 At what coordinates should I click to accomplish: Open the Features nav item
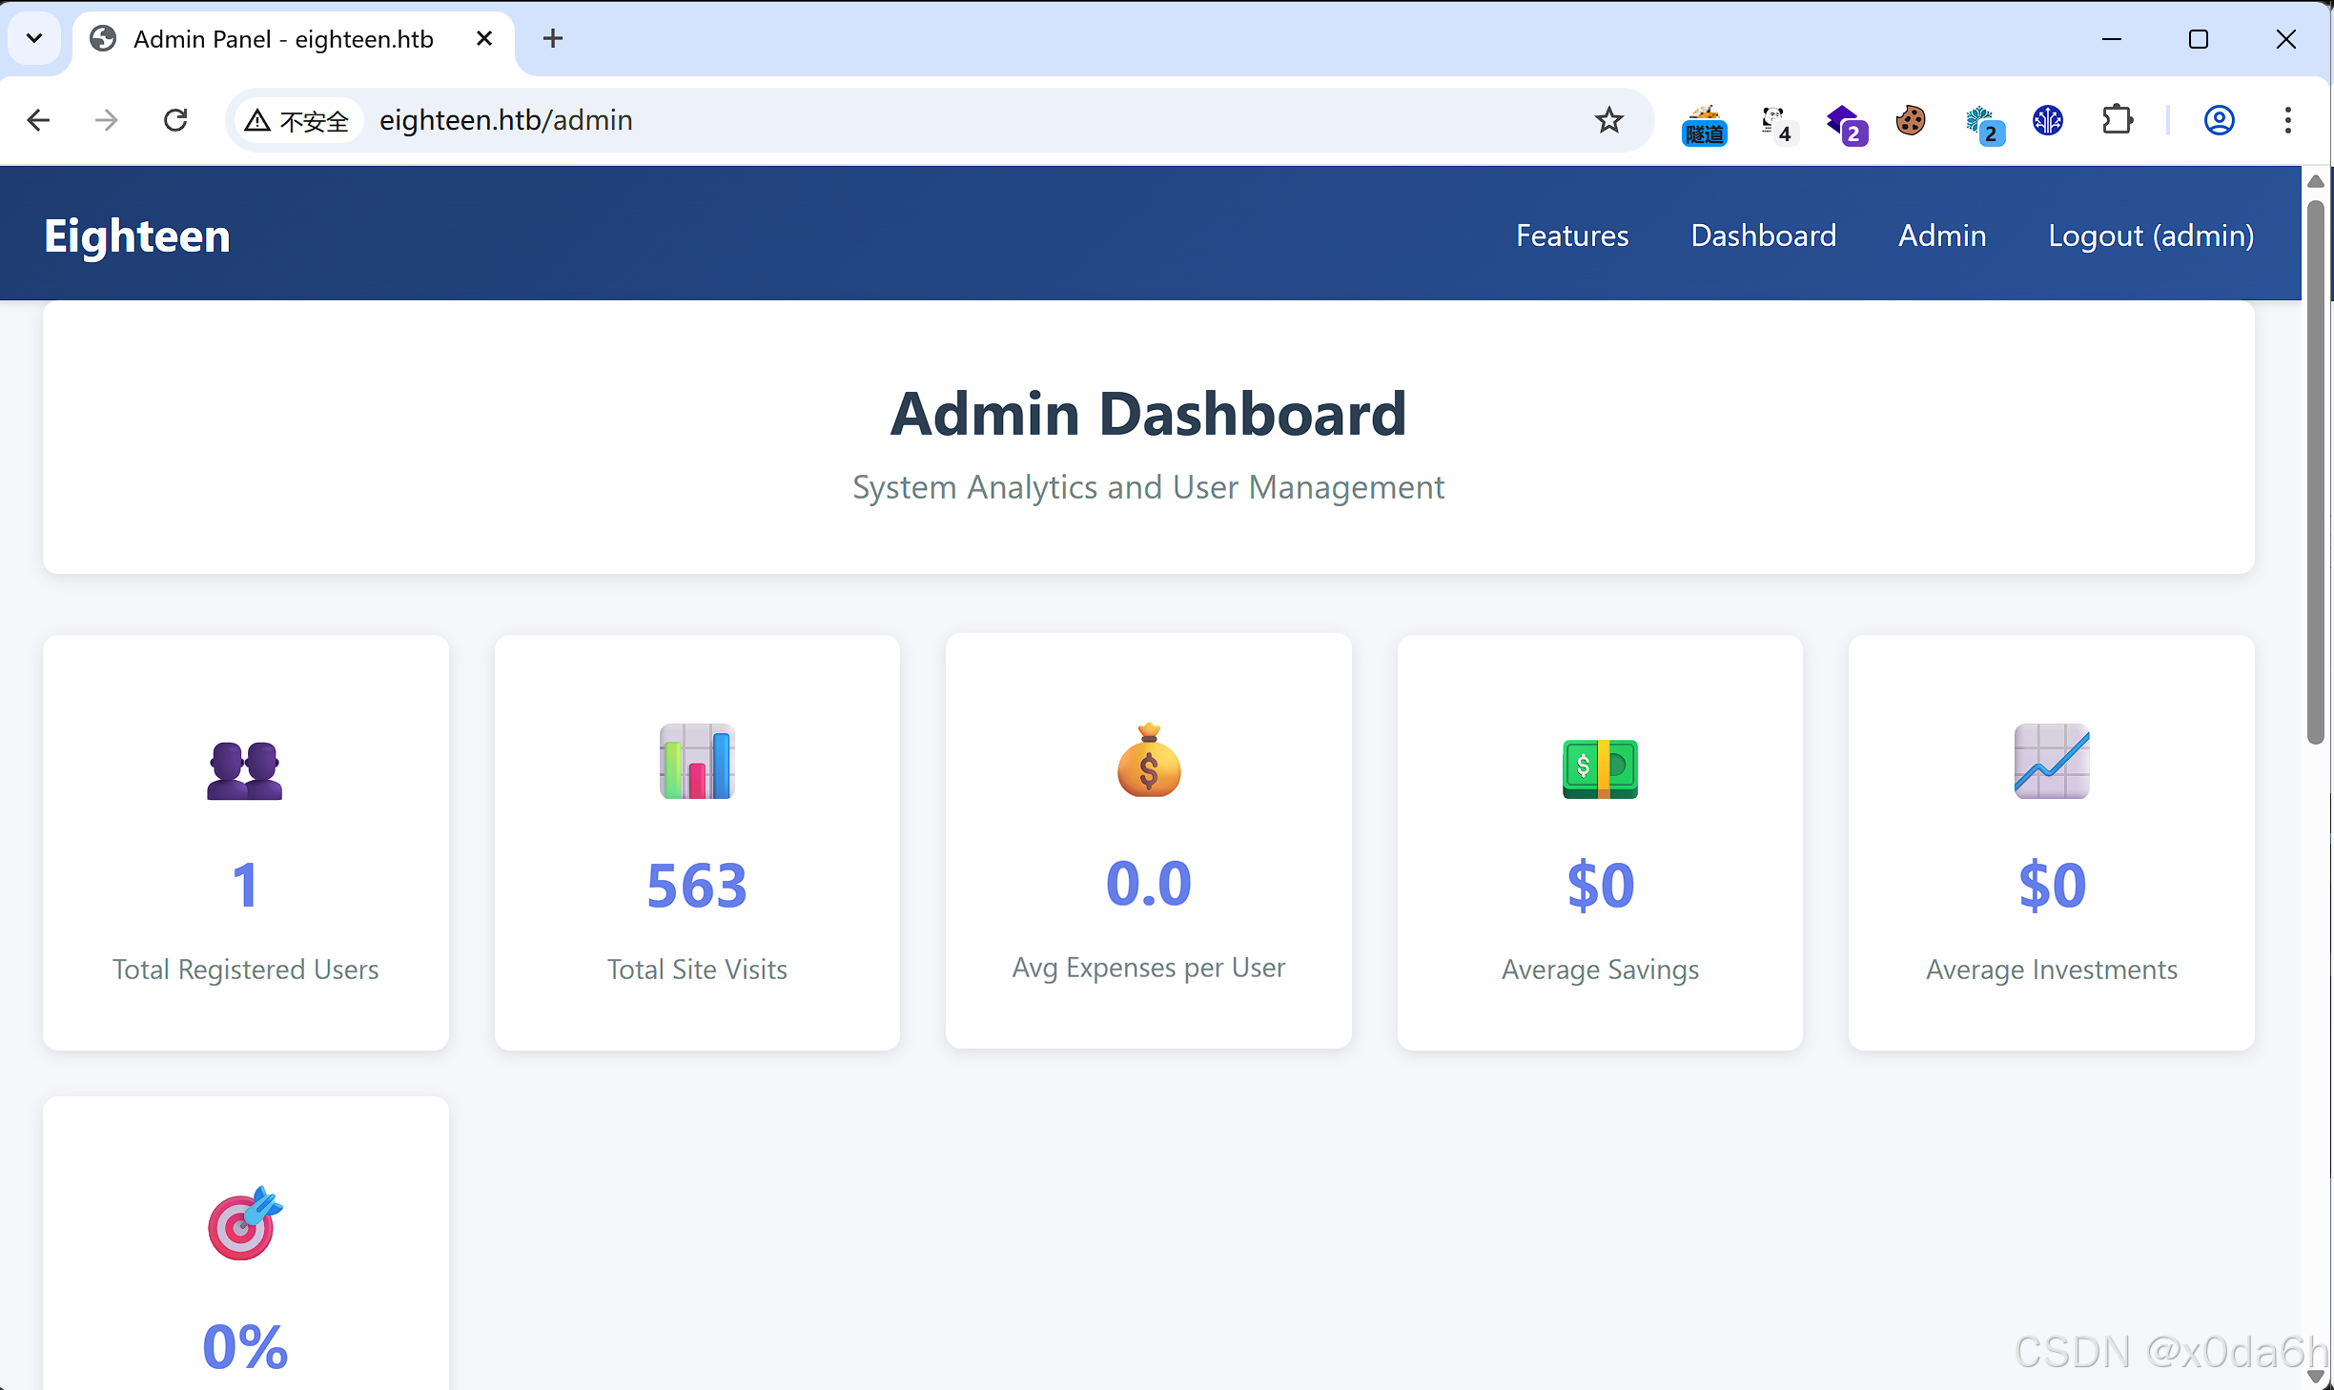(1572, 235)
